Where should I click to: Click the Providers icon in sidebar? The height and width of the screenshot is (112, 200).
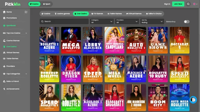coord(4,66)
